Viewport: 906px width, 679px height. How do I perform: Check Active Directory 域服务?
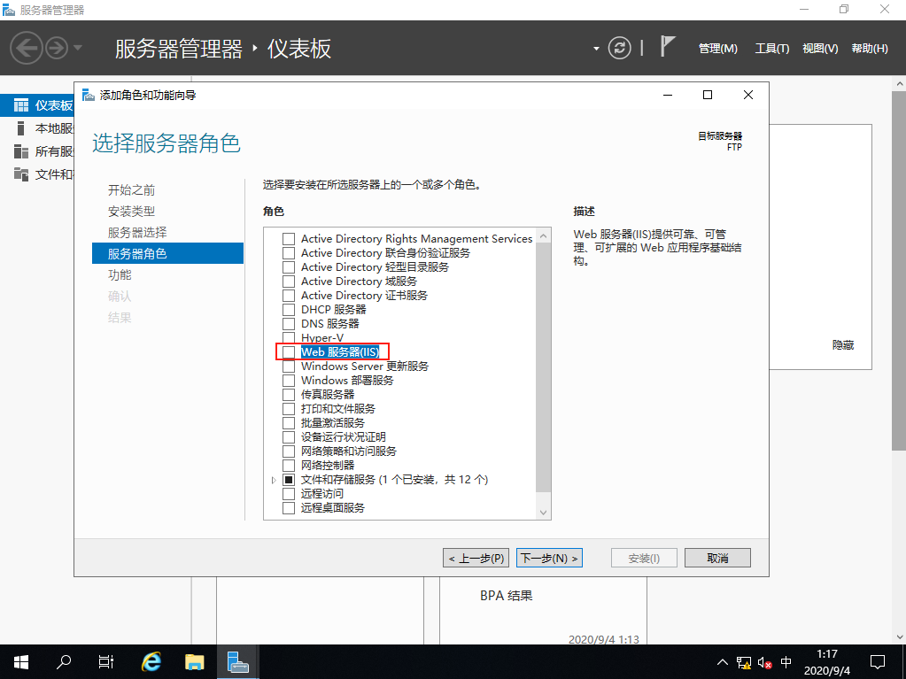click(x=289, y=282)
